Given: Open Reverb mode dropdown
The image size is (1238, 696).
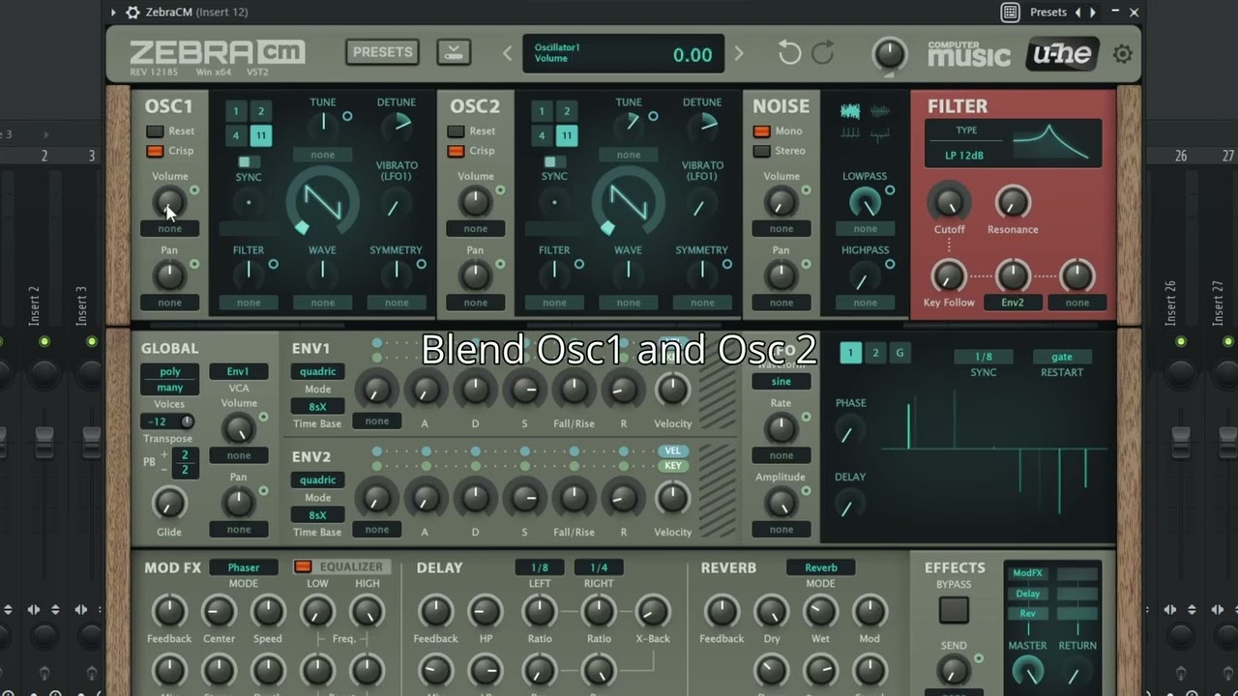Looking at the screenshot, I should coord(820,567).
